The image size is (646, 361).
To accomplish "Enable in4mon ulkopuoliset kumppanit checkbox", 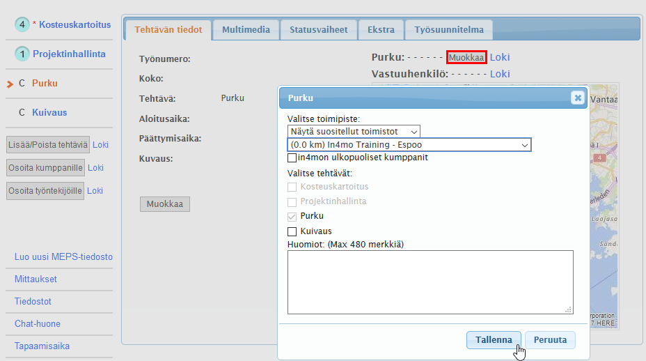I will point(292,158).
